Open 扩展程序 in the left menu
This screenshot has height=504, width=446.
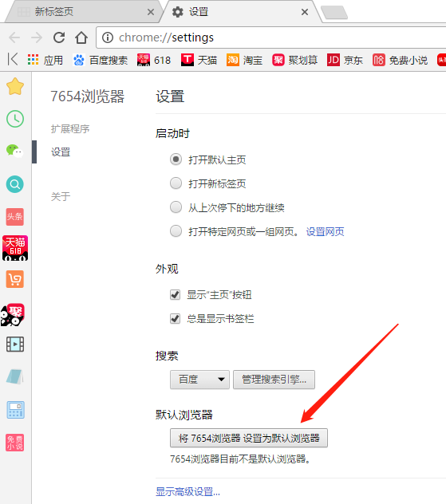coord(70,129)
